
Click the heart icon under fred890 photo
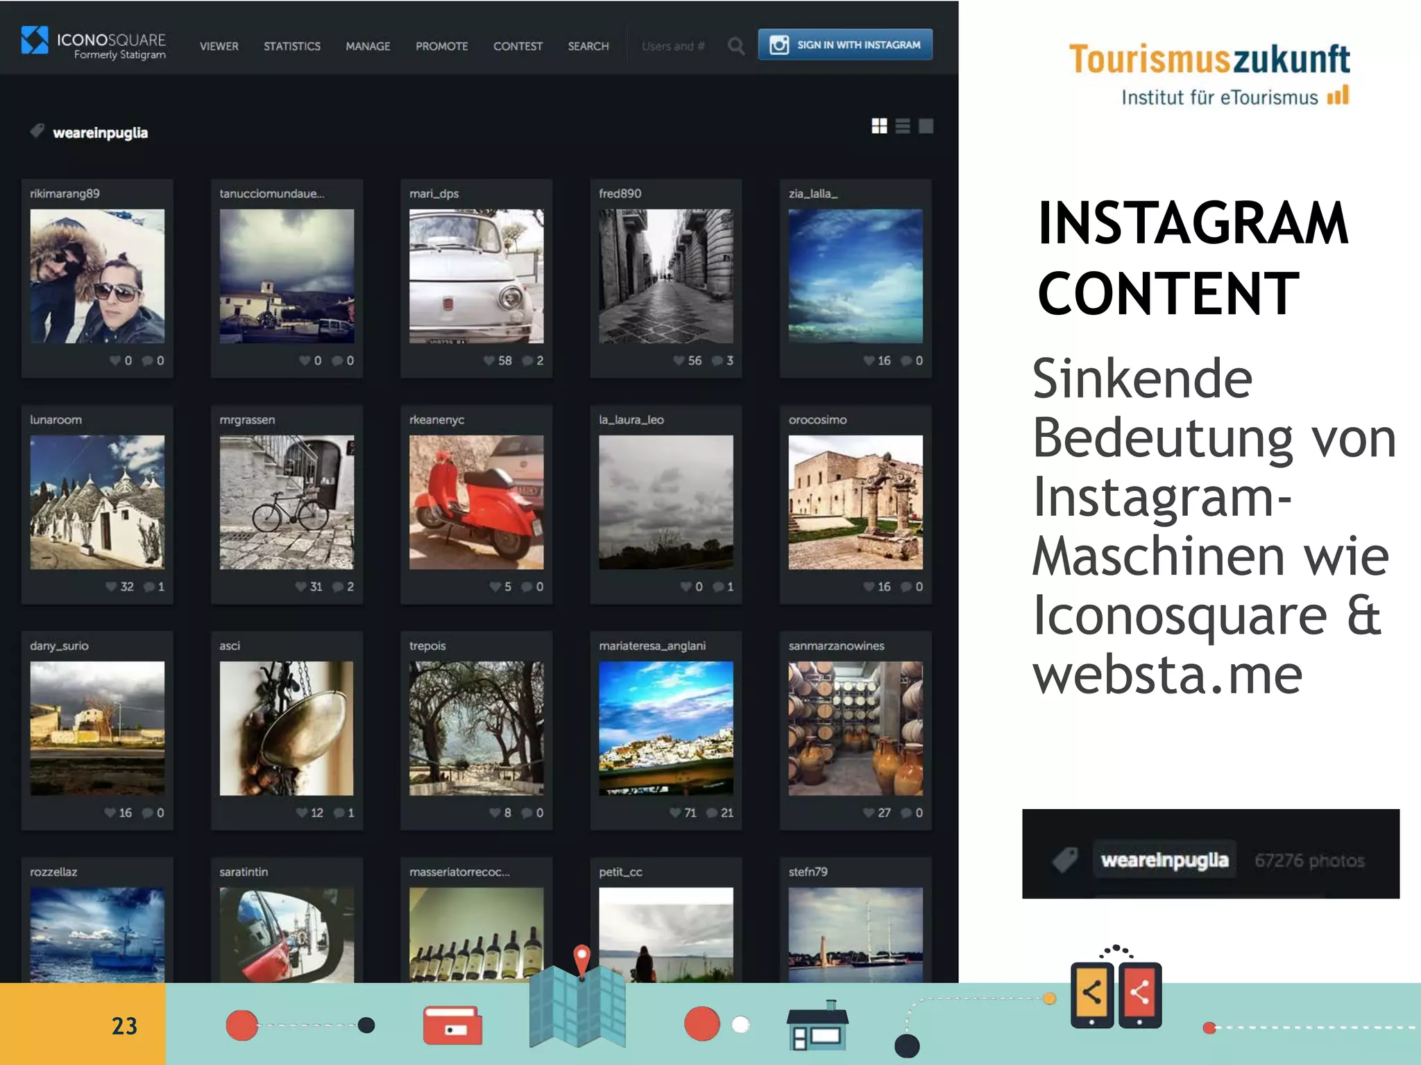point(679,361)
